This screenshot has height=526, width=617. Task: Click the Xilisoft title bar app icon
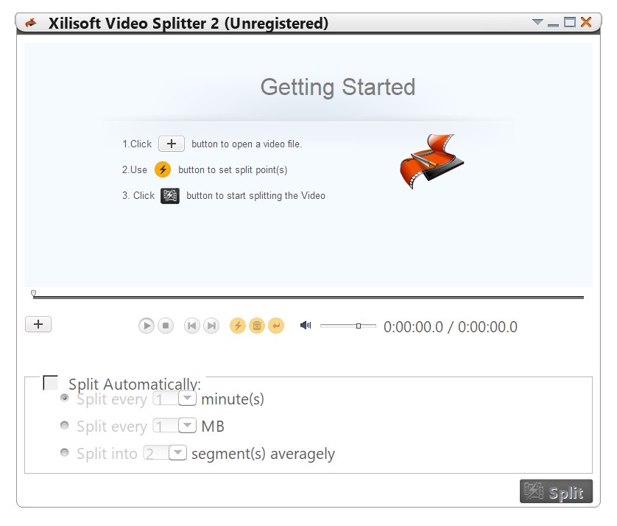click(x=31, y=23)
